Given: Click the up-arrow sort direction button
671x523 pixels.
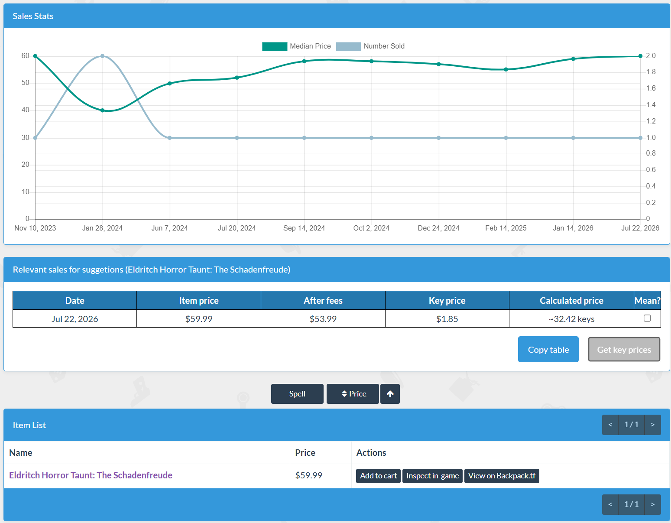Looking at the screenshot, I should (390, 394).
